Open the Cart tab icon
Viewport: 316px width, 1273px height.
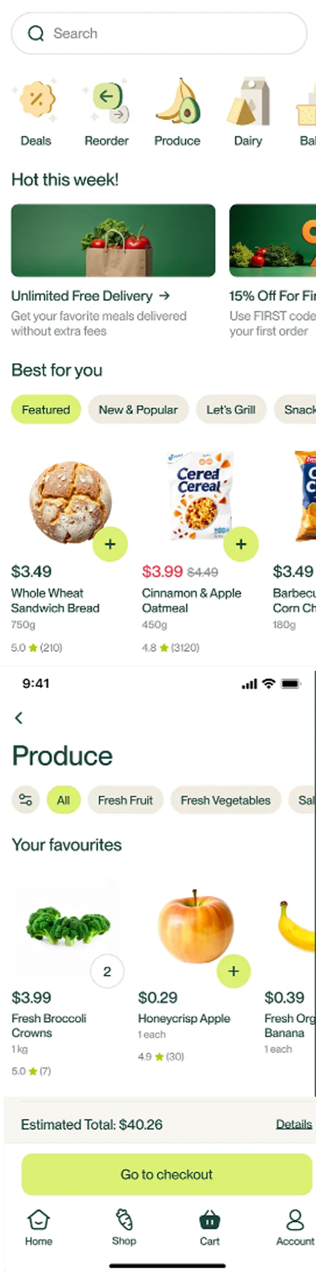click(210, 1220)
